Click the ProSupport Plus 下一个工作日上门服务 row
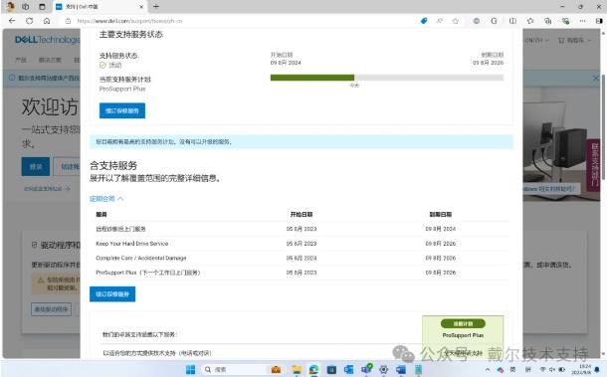This screenshot has width=607, height=377. click(x=303, y=273)
